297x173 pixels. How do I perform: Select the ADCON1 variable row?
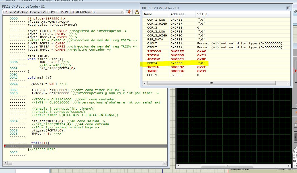click(216, 59)
